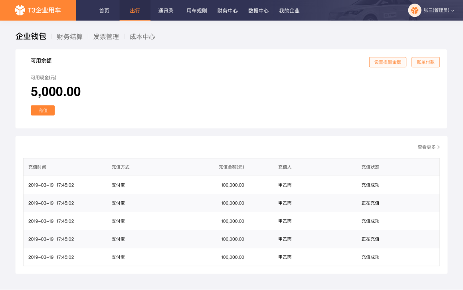This screenshot has width=463, height=290.
Task: Click the T3企业用车 brand text
Action: (44, 10)
